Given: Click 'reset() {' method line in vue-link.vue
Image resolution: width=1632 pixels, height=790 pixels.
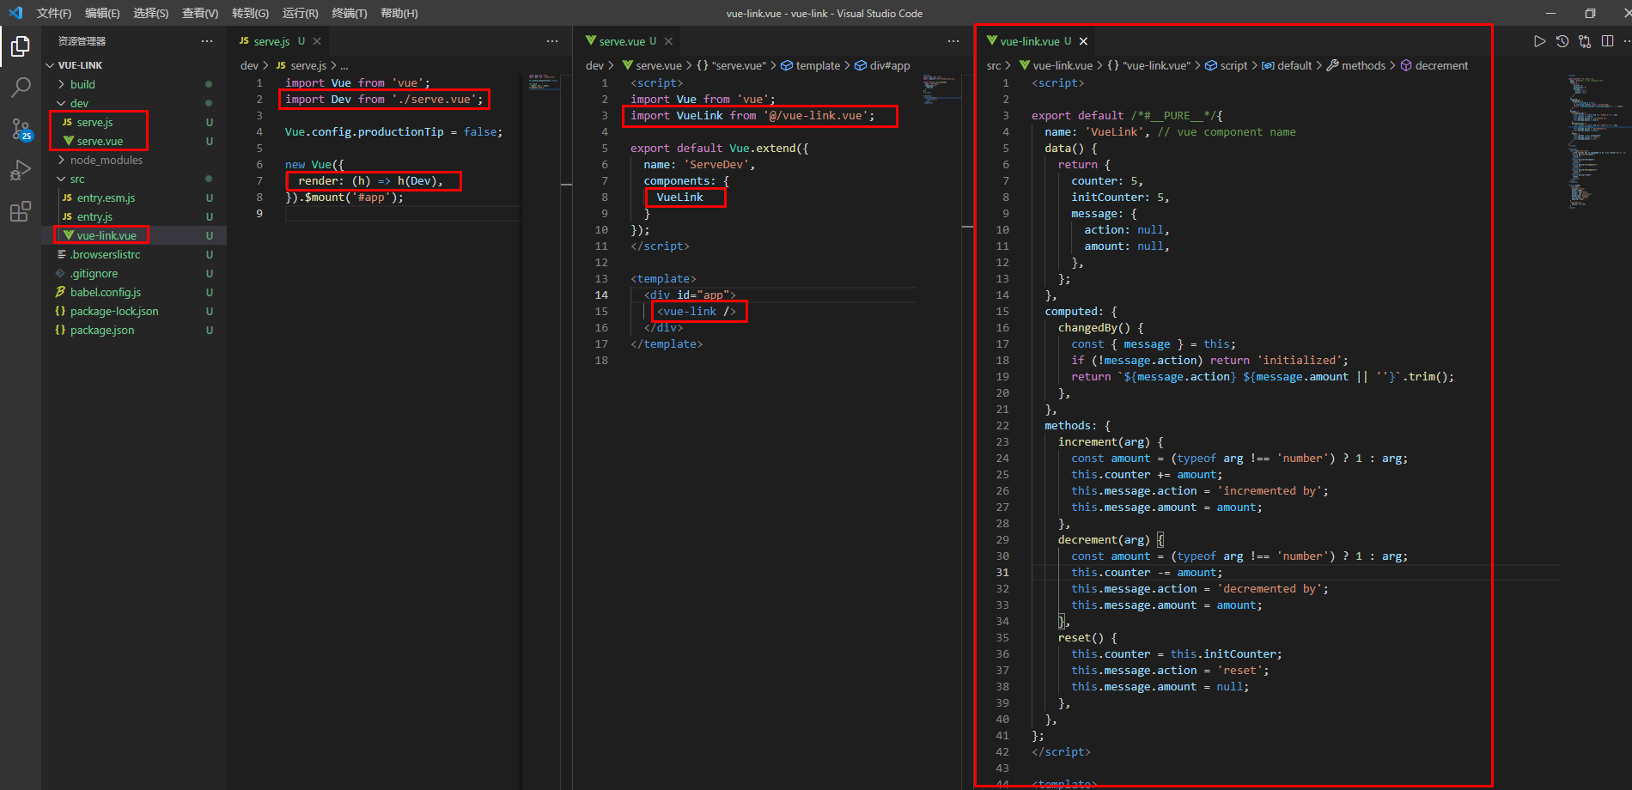Looking at the screenshot, I should tap(1087, 637).
